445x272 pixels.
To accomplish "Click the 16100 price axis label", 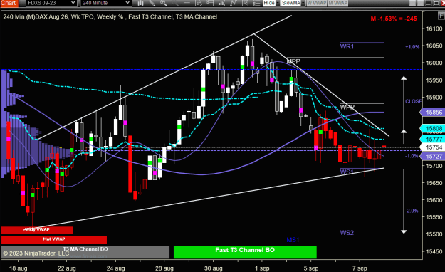I will pyautogui.click(x=434, y=28).
